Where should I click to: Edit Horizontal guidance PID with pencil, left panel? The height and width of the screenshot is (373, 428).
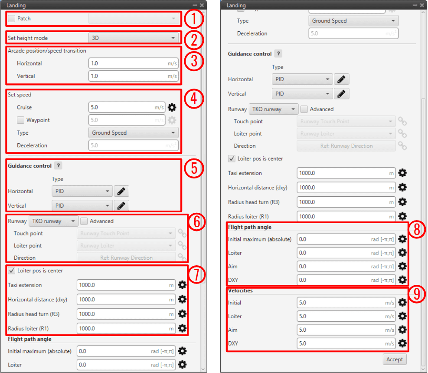click(x=121, y=191)
